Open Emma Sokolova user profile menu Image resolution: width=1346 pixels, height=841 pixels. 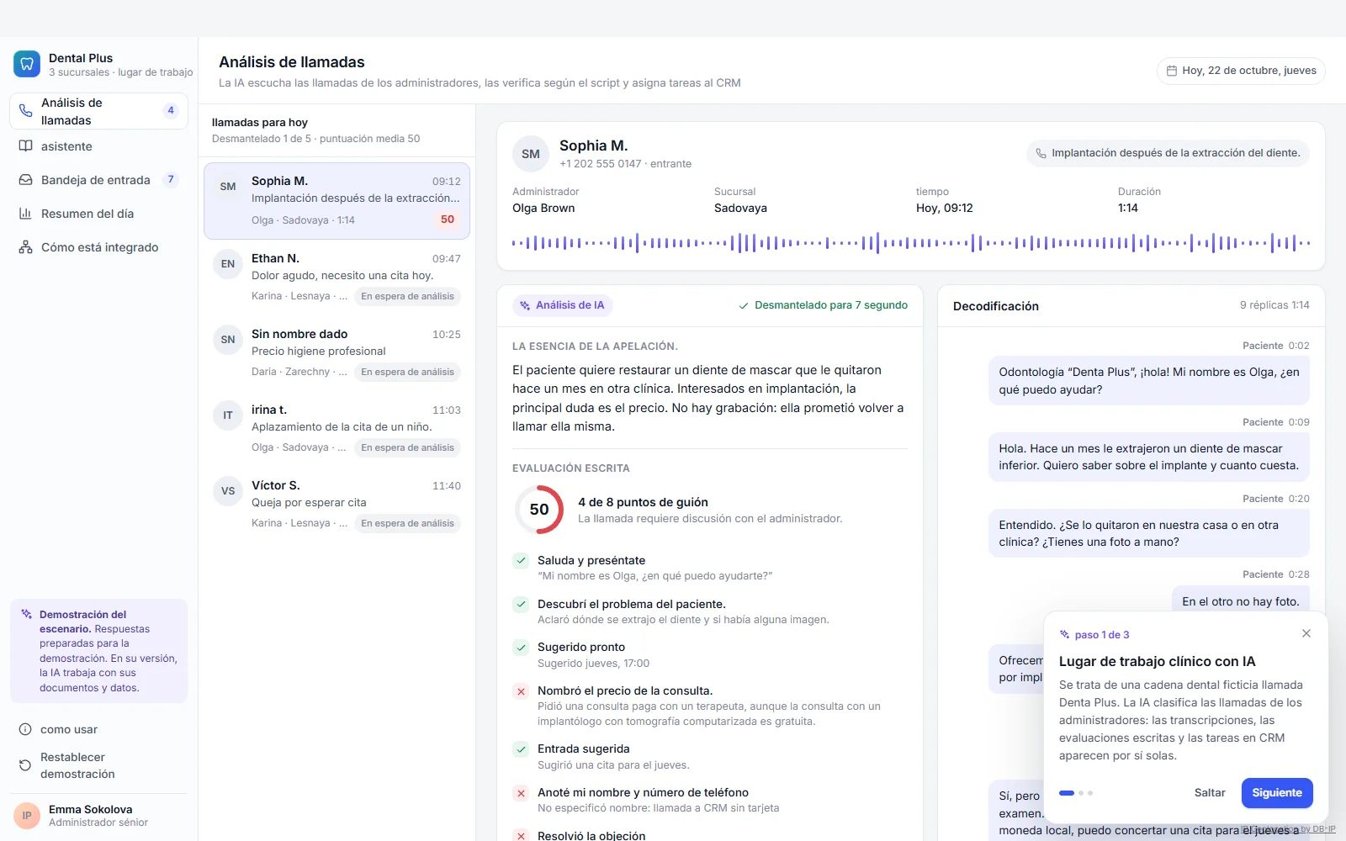click(x=98, y=816)
